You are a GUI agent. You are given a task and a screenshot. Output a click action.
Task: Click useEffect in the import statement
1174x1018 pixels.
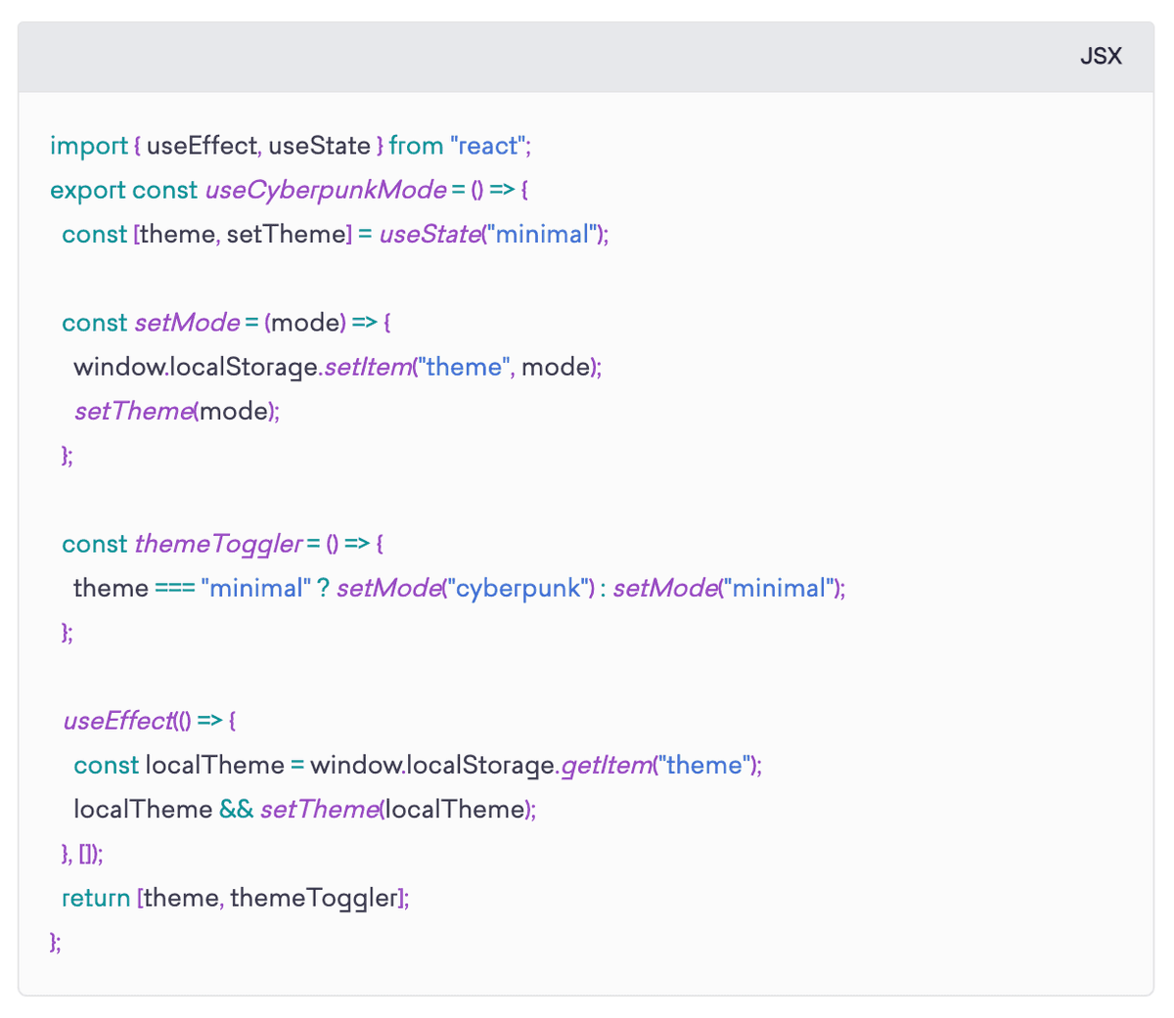pos(203,146)
